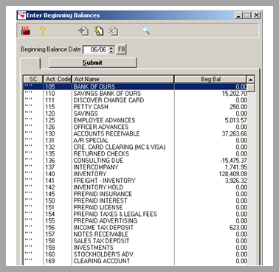This screenshot has height=272, width=279.
Task: Close the Enter Beginning Balances window
Action: pos(256,15)
